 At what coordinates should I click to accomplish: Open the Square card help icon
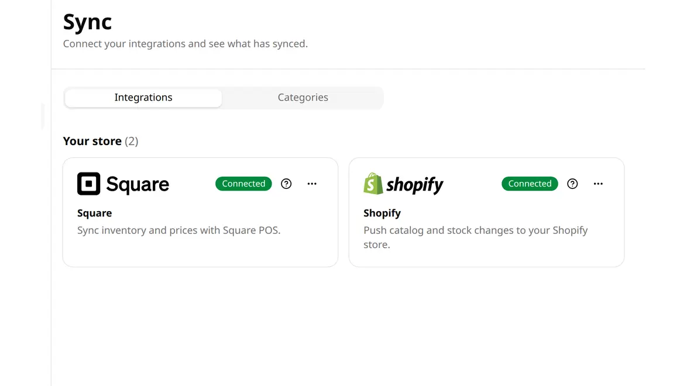286,184
